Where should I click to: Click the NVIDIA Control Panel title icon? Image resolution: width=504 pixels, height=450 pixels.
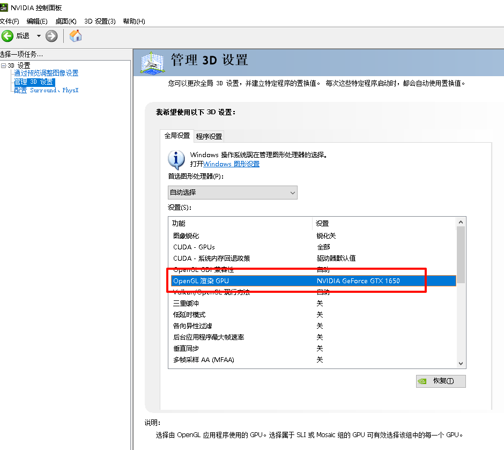4,7
